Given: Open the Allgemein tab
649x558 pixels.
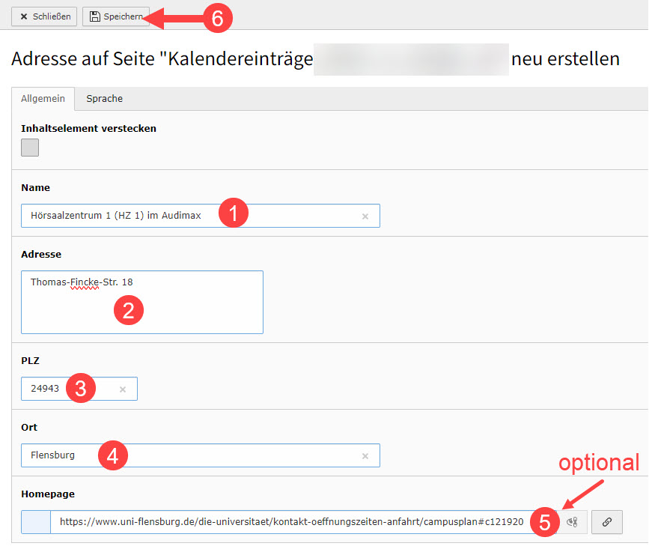Looking at the screenshot, I should (x=43, y=99).
